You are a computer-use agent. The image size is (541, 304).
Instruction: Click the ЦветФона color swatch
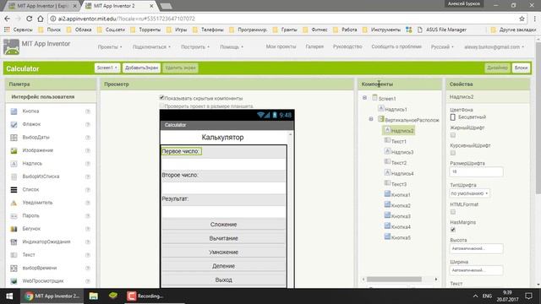pyautogui.click(x=453, y=117)
